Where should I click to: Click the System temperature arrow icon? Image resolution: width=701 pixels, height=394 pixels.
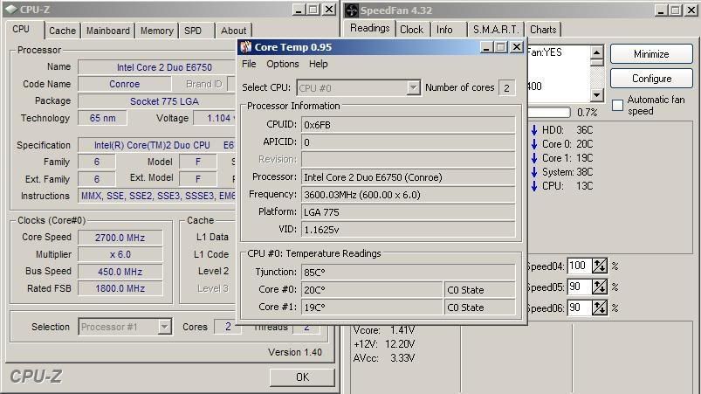click(x=533, y=172)
